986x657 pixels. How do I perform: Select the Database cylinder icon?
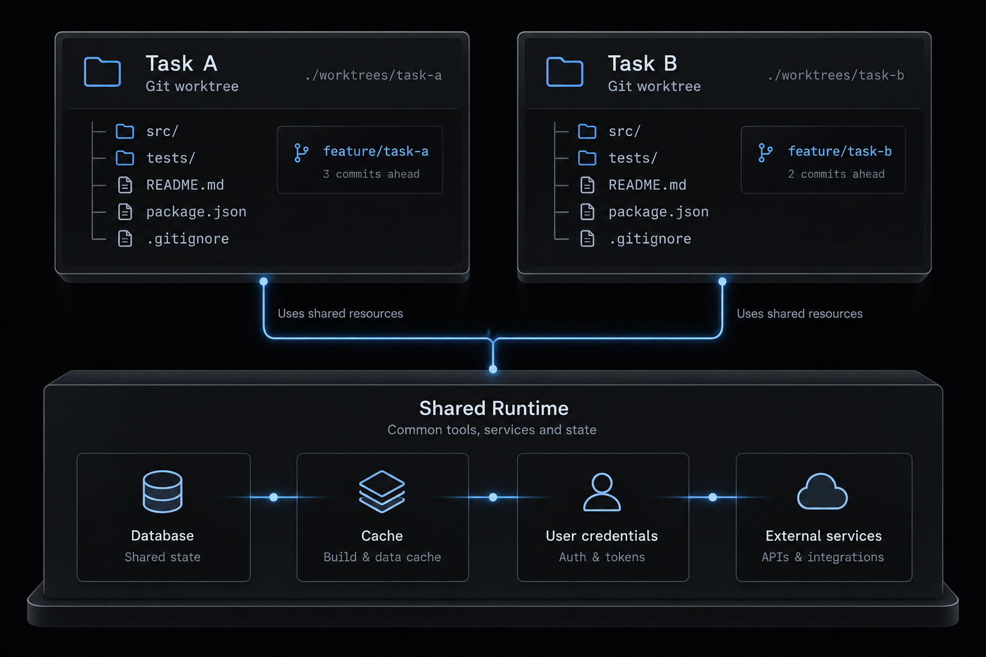coord(162,491)
